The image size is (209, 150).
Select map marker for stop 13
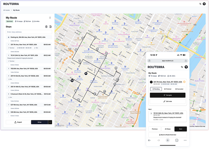(x=95, y=94)
